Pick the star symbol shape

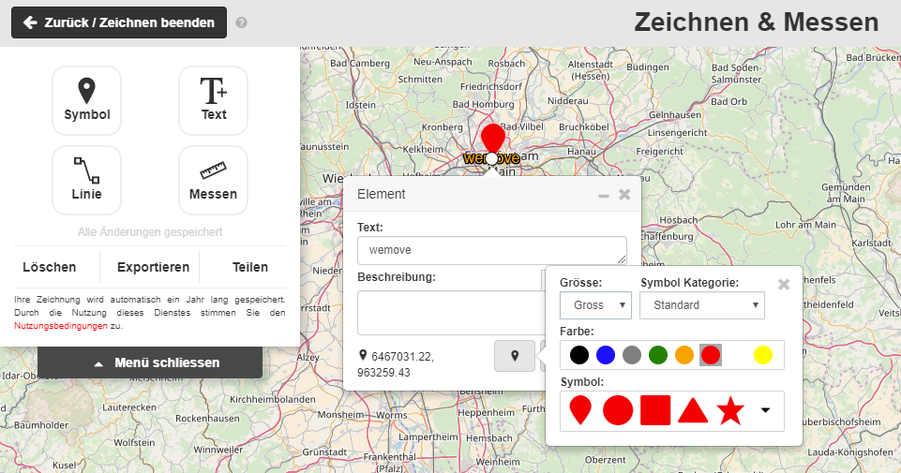click(730, 410)
